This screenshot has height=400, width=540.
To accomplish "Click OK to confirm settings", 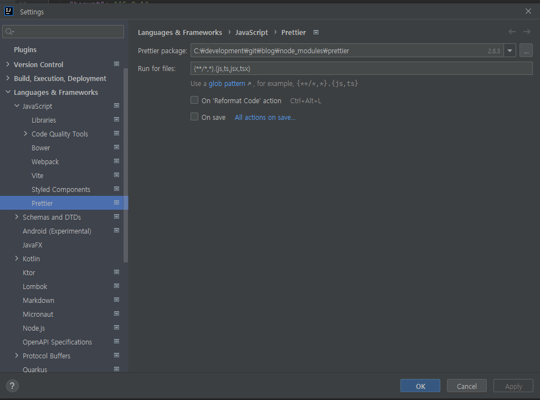I will (x=420, y=386).
